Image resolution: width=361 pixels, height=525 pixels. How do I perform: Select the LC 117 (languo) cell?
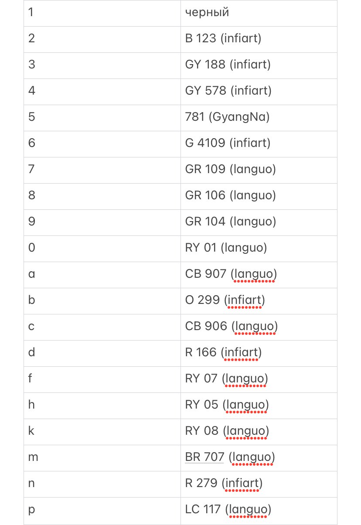(259, 511)
